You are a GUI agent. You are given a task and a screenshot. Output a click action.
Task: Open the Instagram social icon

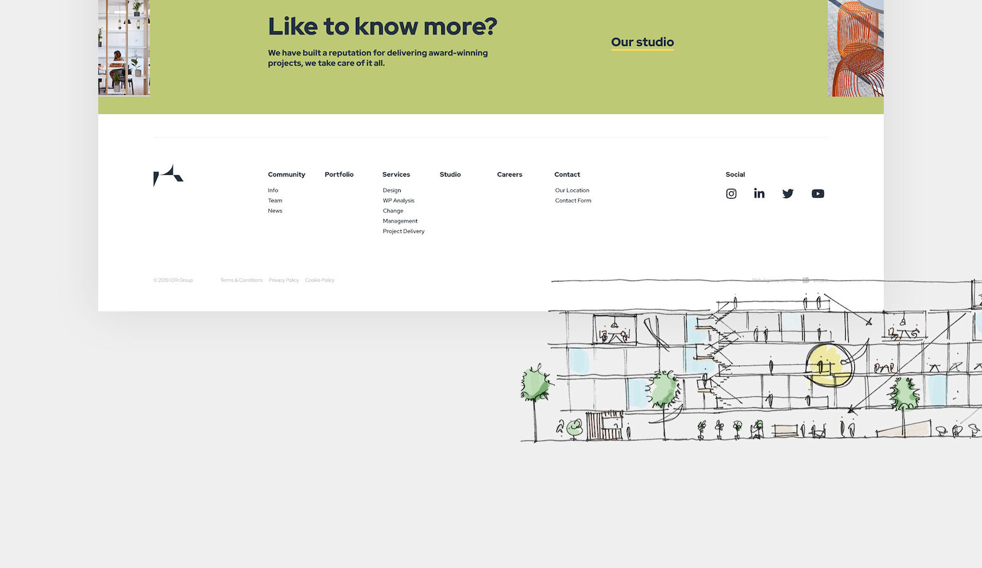click(x=731, y=194)
